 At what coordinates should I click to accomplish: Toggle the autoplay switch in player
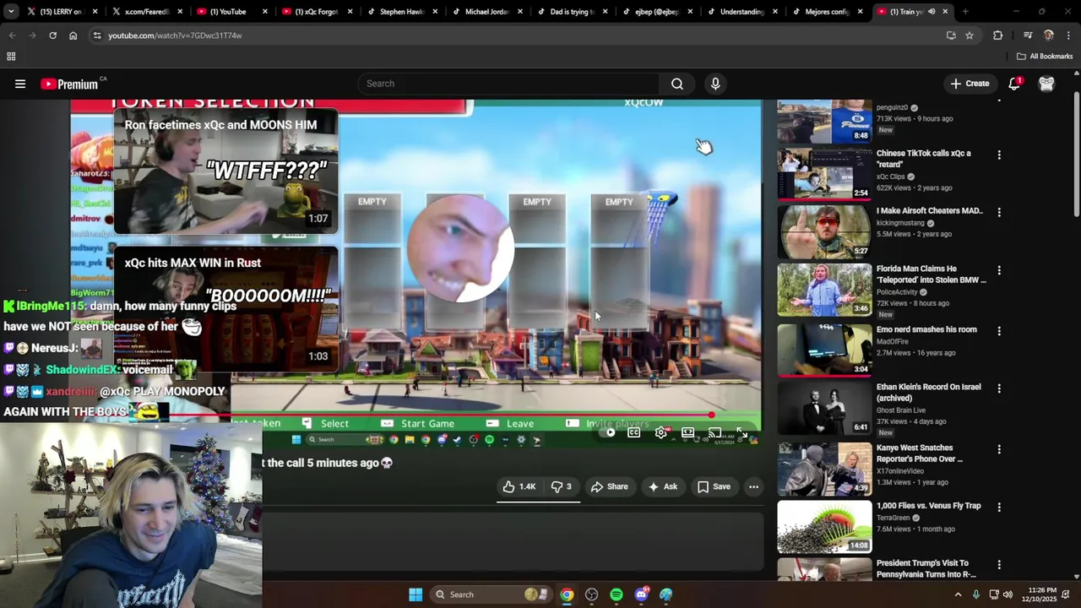click(x=609, y=432)
